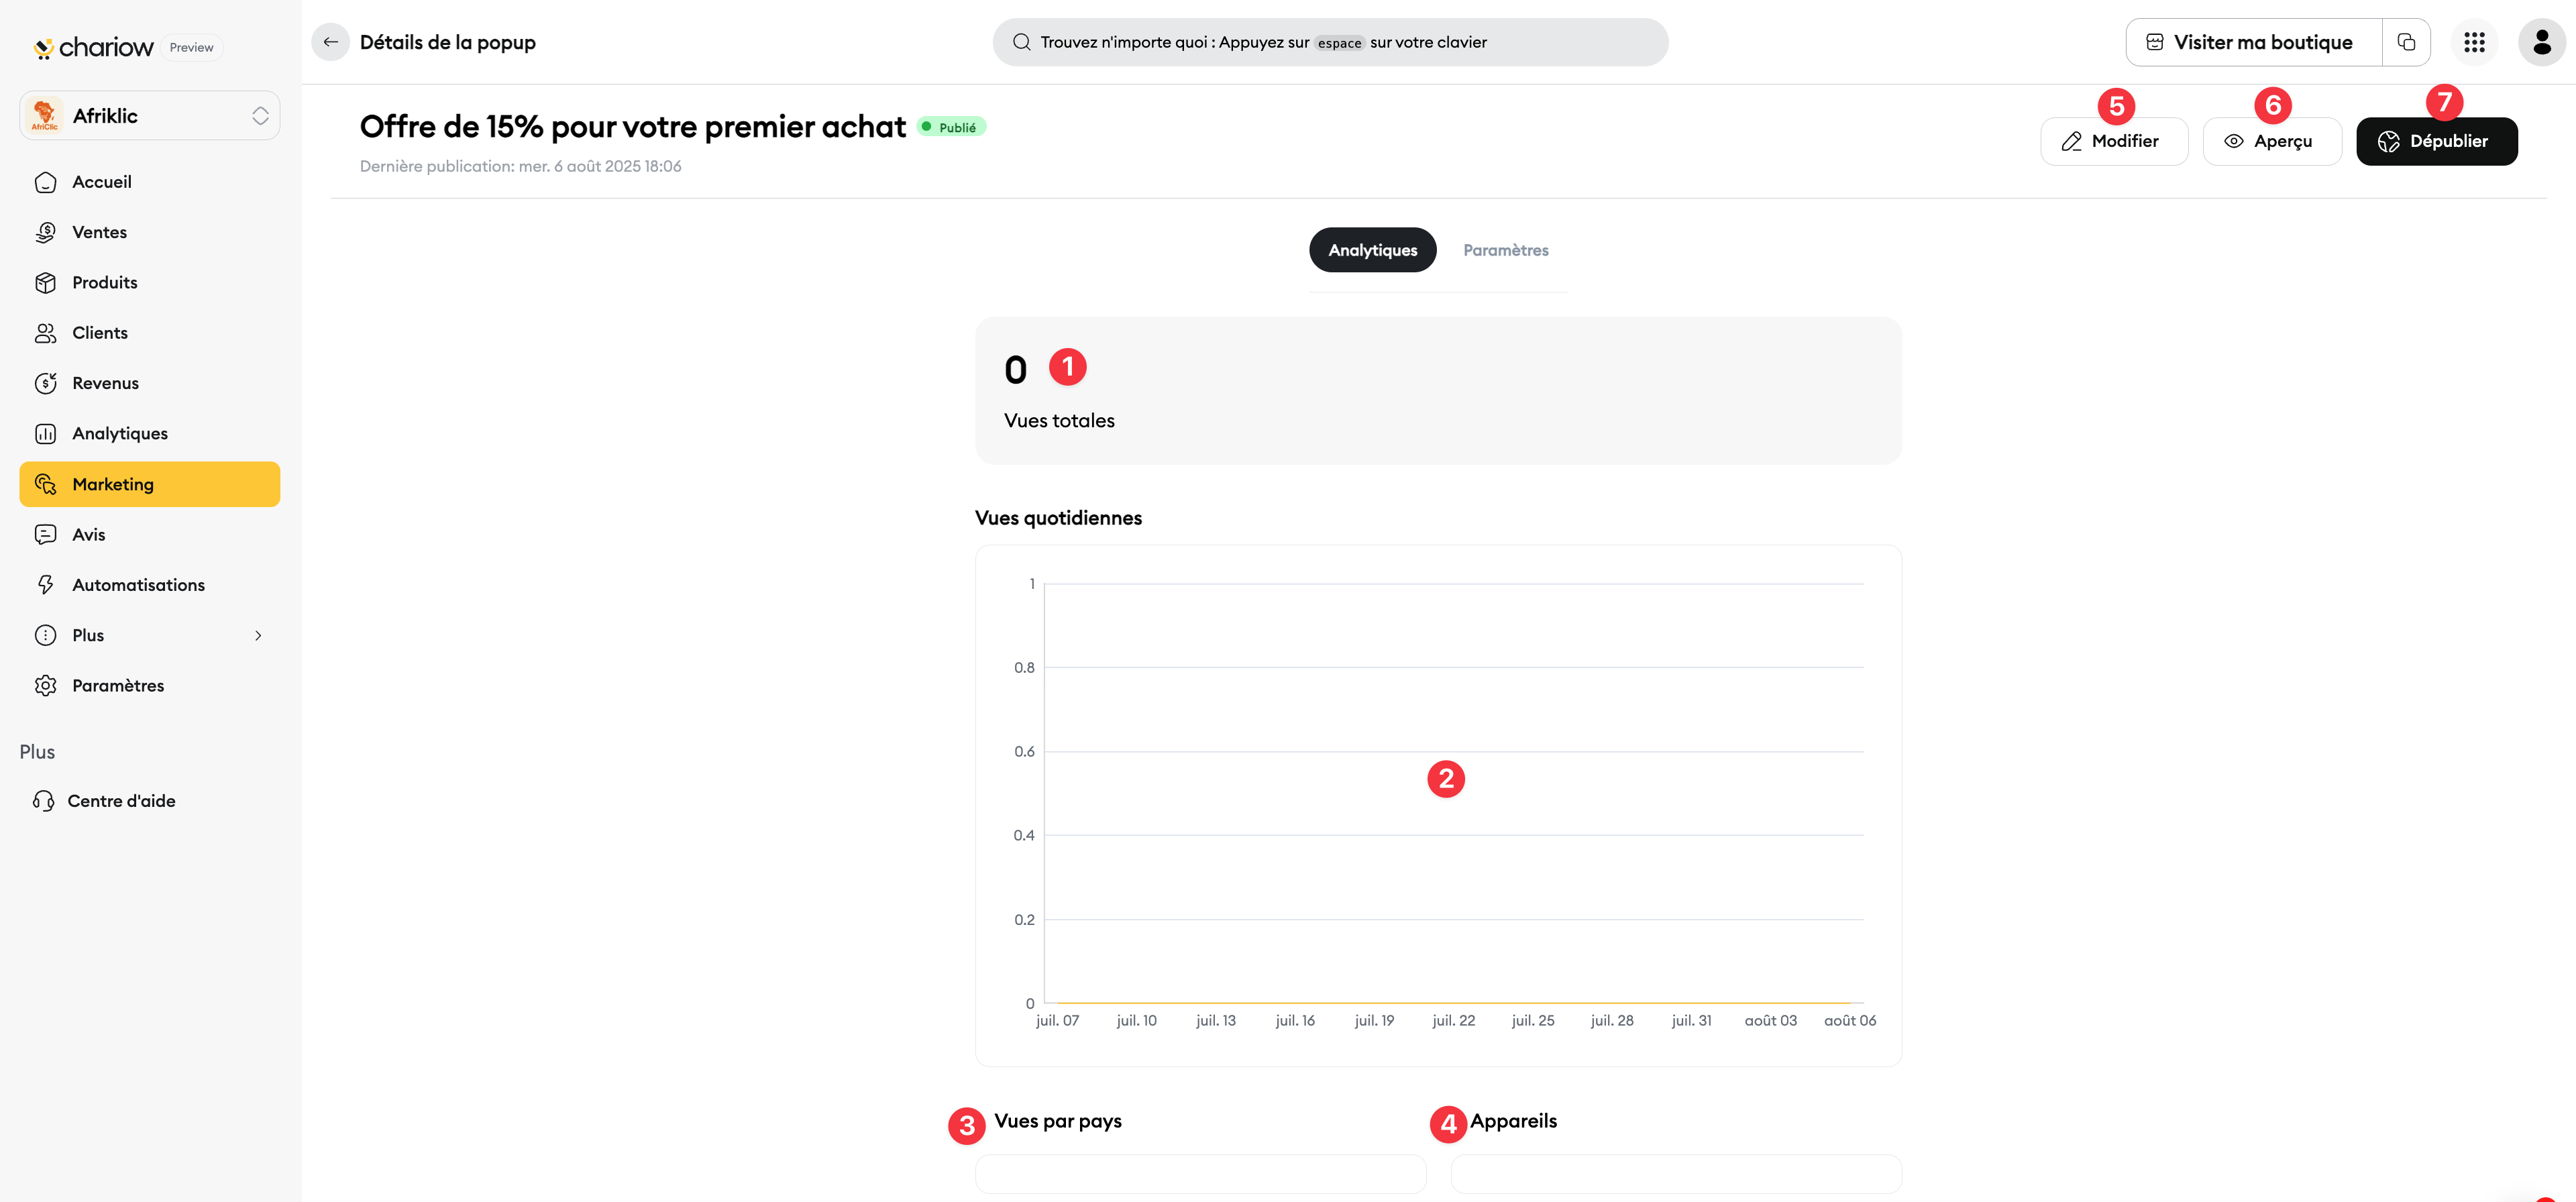Click the Afriklic store avatar
This screenshot has width=2576, height=1202.
point(44,116)
